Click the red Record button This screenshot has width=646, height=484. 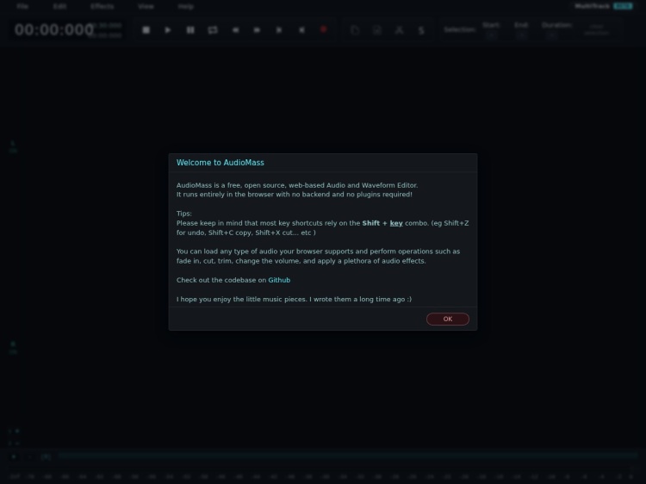(324, 29)
